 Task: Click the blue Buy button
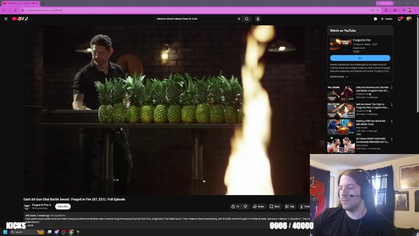(360, 58)
